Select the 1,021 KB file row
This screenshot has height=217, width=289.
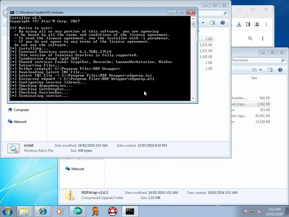pyautogui.click(x=206, y=45)
